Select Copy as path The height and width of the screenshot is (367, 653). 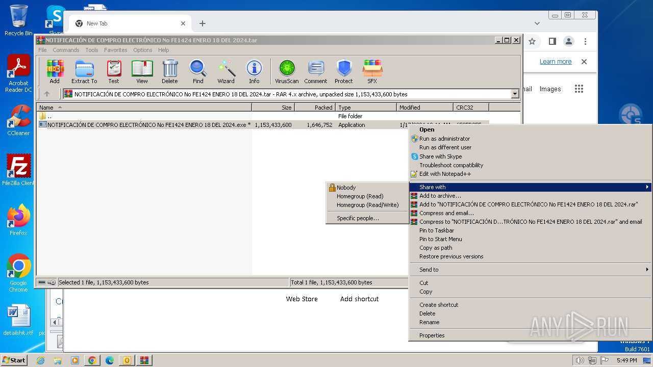531,248
